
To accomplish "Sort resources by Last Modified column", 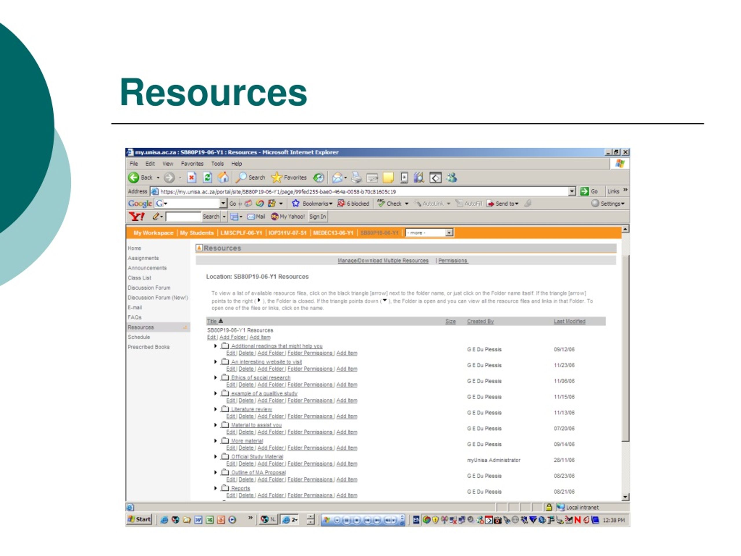I will click(569, 321).
